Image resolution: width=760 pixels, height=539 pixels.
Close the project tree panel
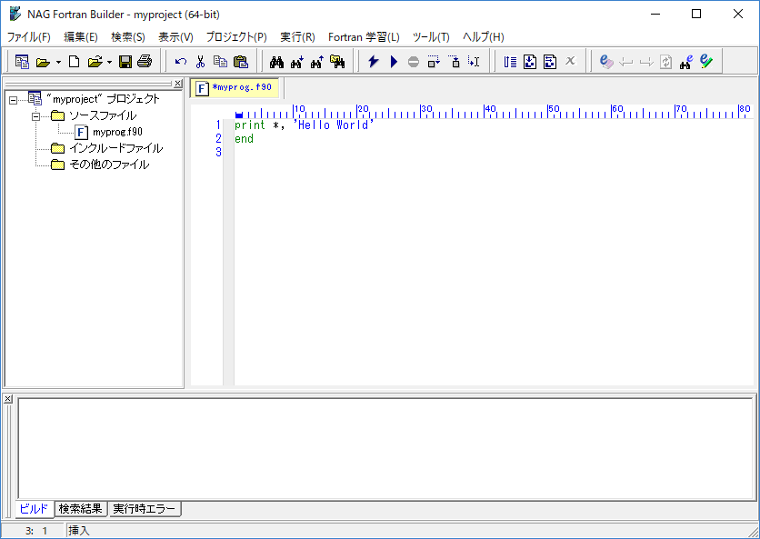(177, 84)
